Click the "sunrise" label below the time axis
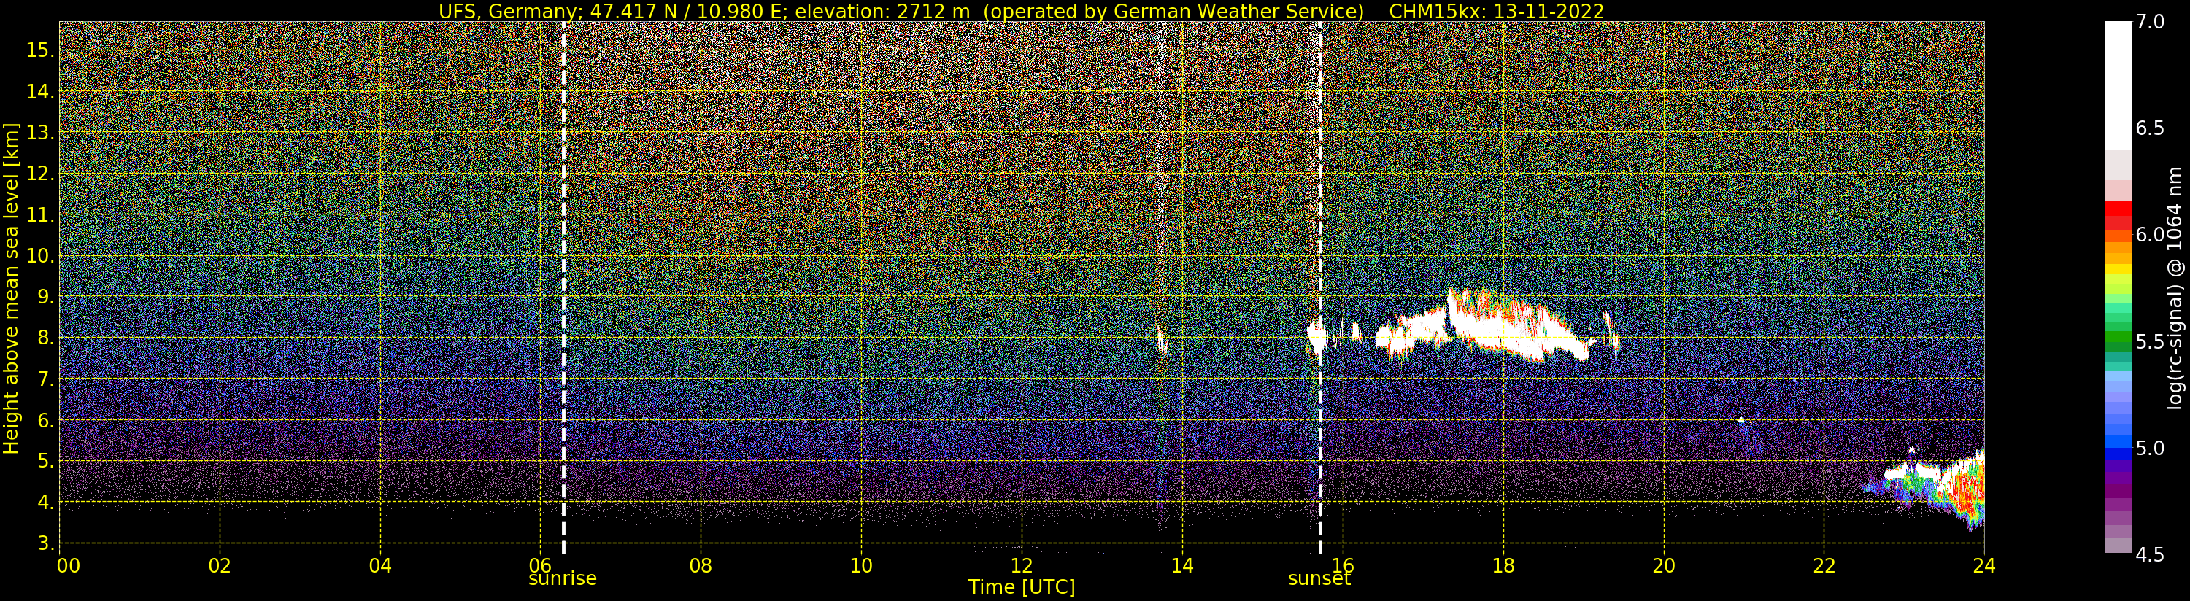Viewport: 2190px width, 601px height. (x=563, y=579)
